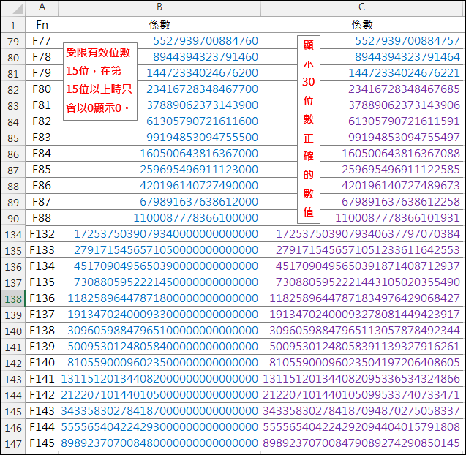Click cell F88 in column A
The image size is (466, 455).
42,217
